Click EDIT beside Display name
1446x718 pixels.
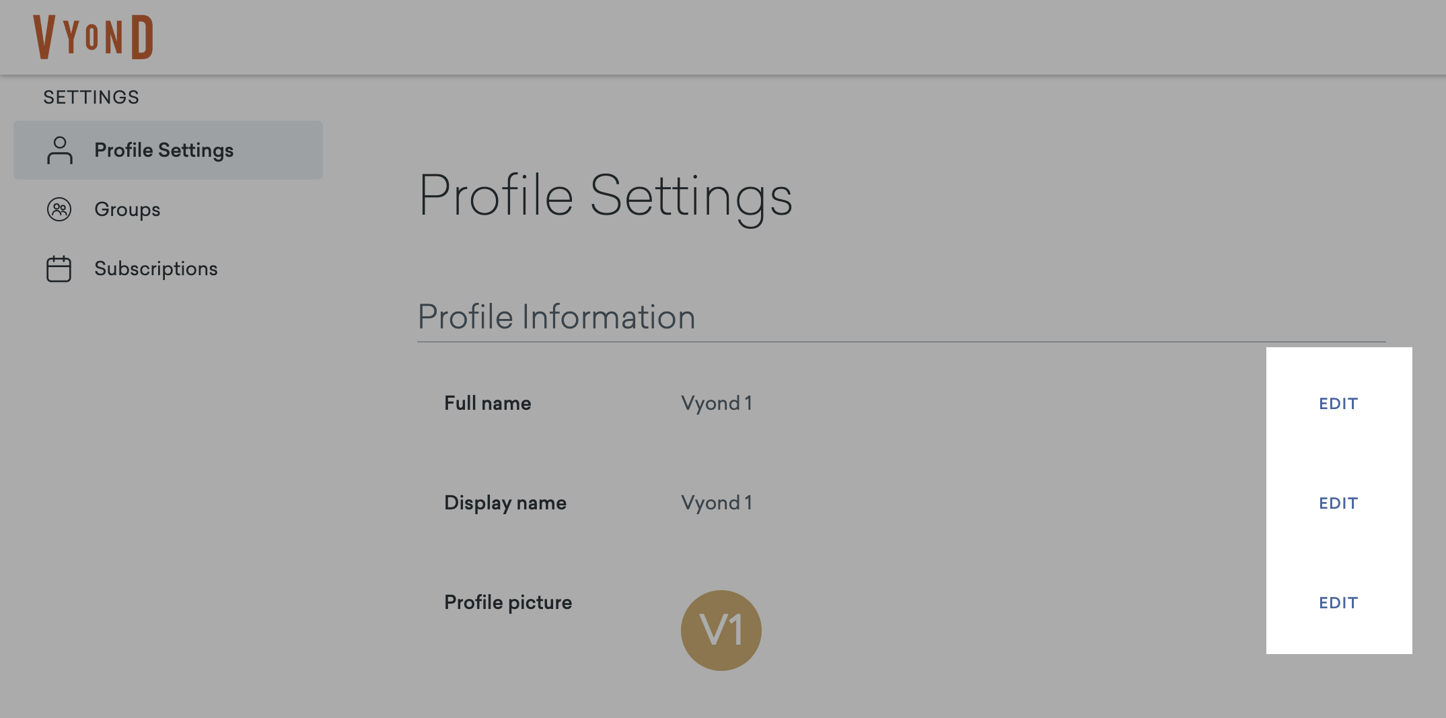click(1337, 503)
